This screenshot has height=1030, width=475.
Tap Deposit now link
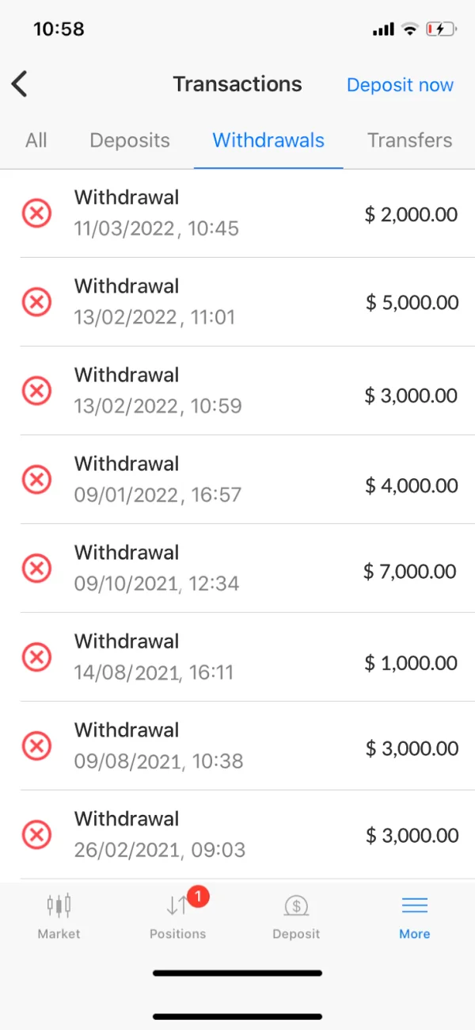[x=400, y=85]
